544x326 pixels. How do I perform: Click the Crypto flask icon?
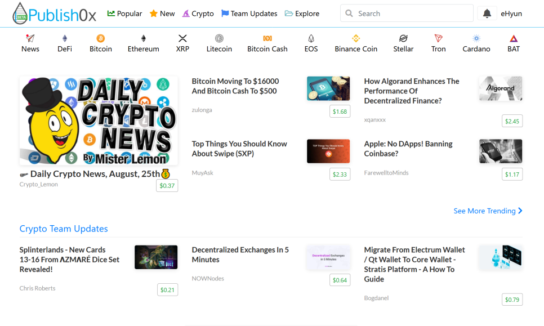[186, 13]
